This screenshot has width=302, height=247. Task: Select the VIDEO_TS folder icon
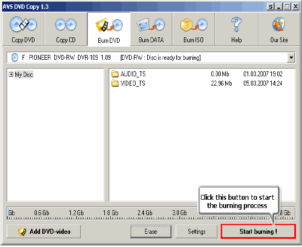pos(115,83)
